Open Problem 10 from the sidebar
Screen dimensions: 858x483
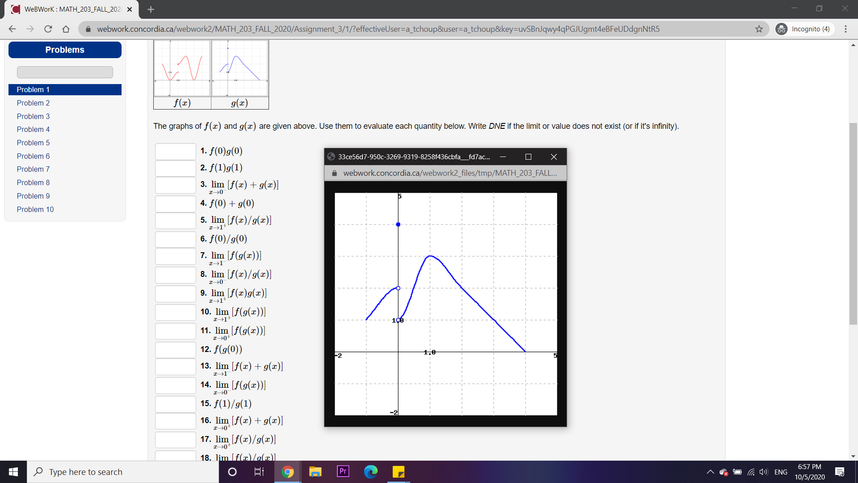35,209
